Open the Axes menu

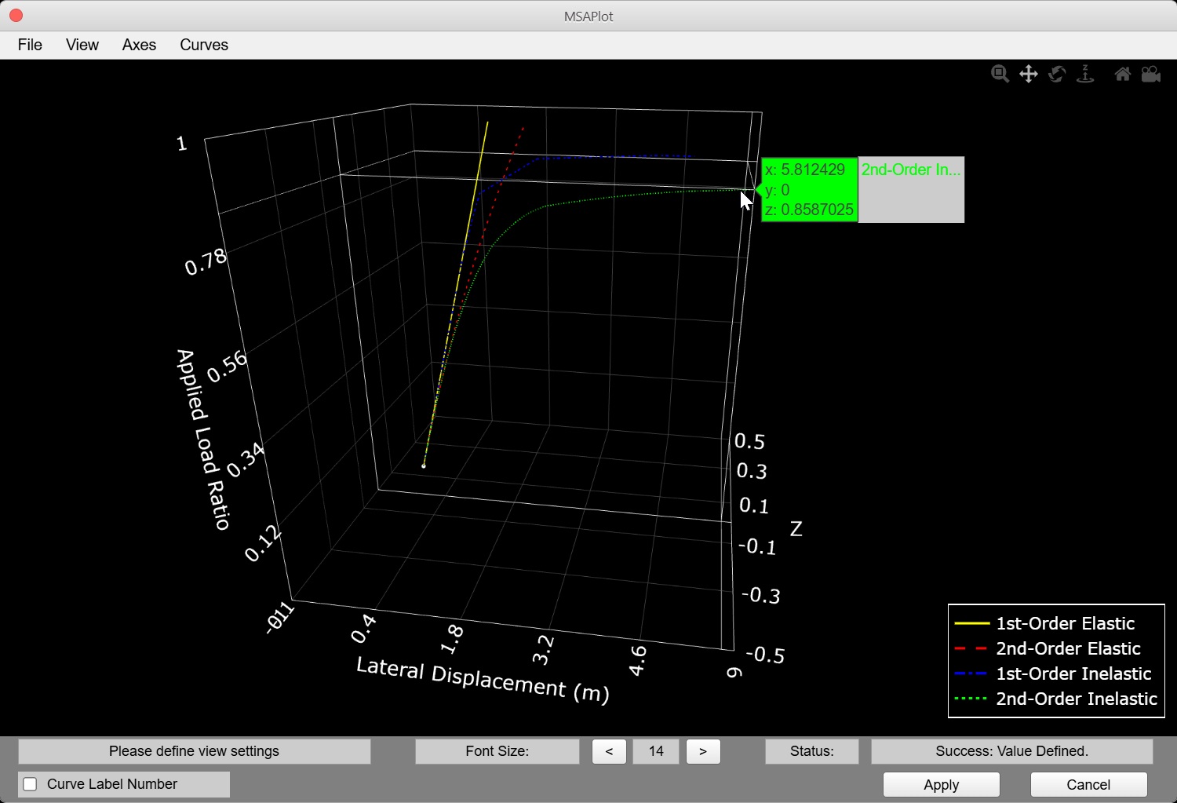(x=139, y=45)
